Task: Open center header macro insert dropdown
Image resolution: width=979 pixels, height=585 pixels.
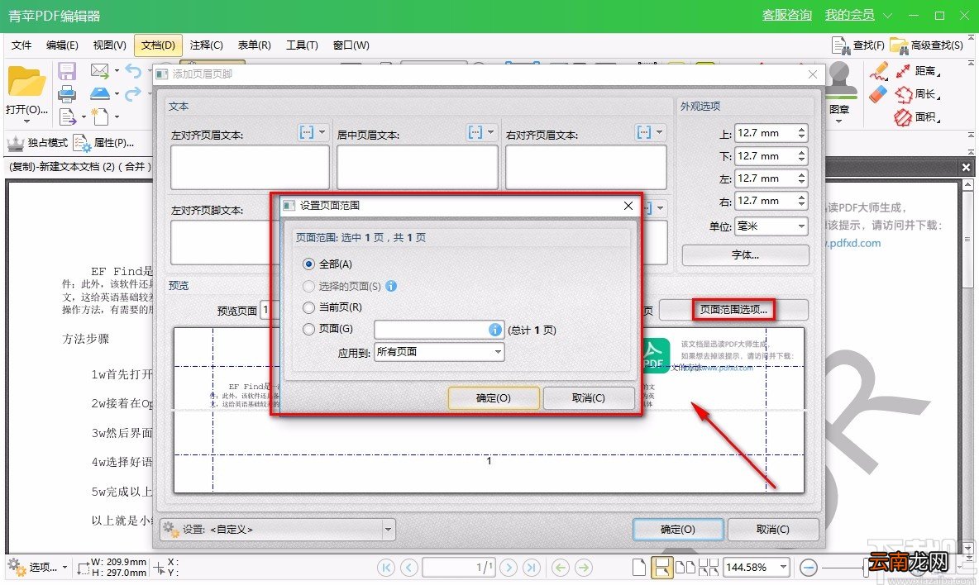Action: coord(491,132)
